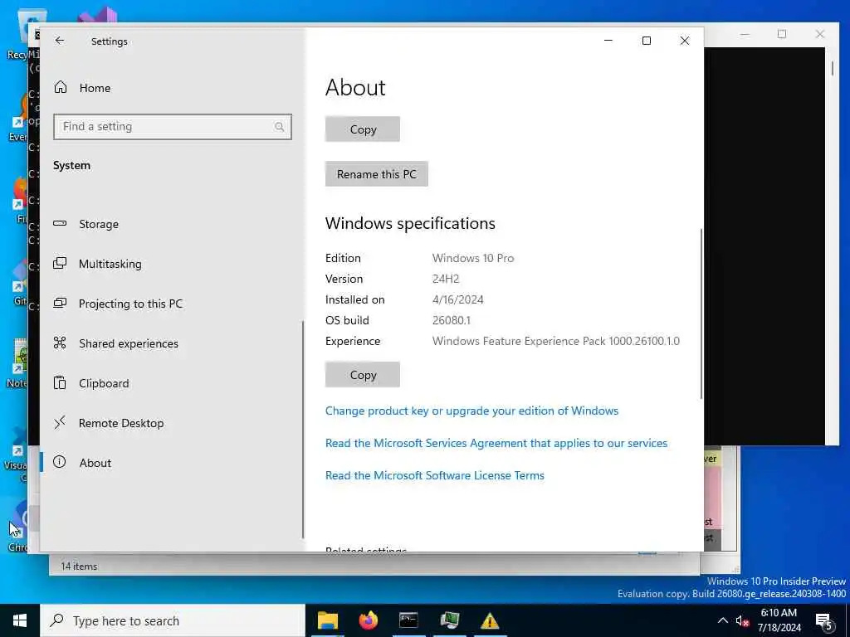This screenshot has height=637, width=850.
Task: Minimize the command prompt window behind
Action: 745,34
